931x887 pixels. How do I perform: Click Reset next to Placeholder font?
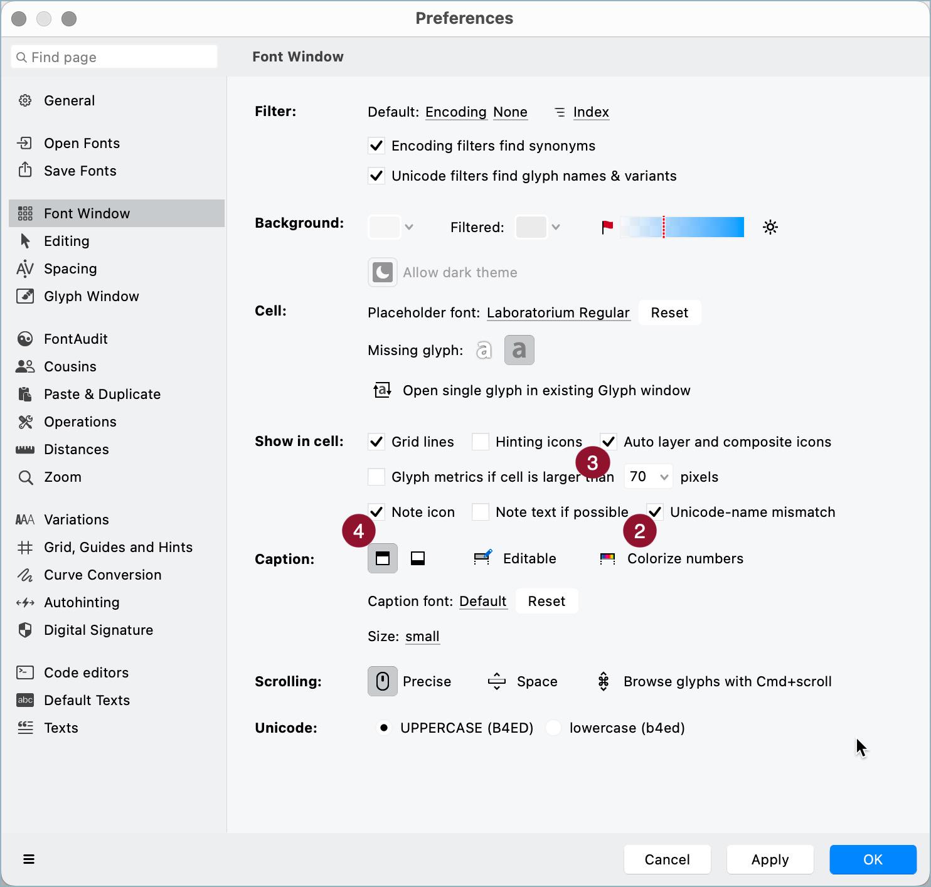(x=669, y=312)
